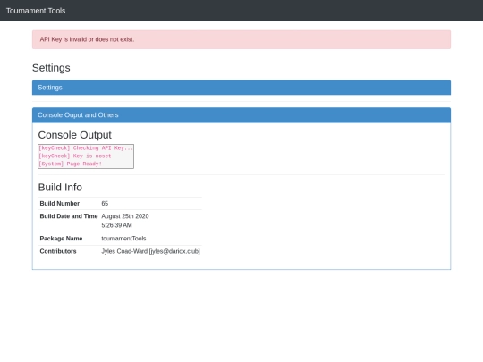Click the Build Number label cell
483x362 pixels.
(x=69, y=204)
